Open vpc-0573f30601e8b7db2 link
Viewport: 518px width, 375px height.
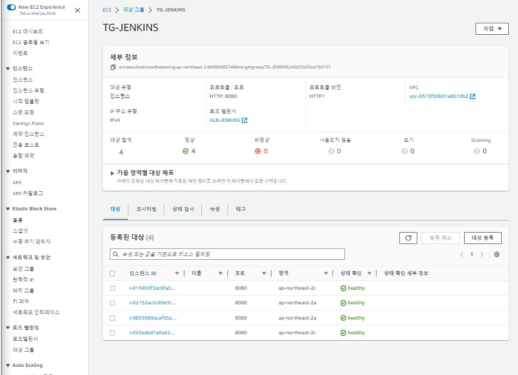439,96
